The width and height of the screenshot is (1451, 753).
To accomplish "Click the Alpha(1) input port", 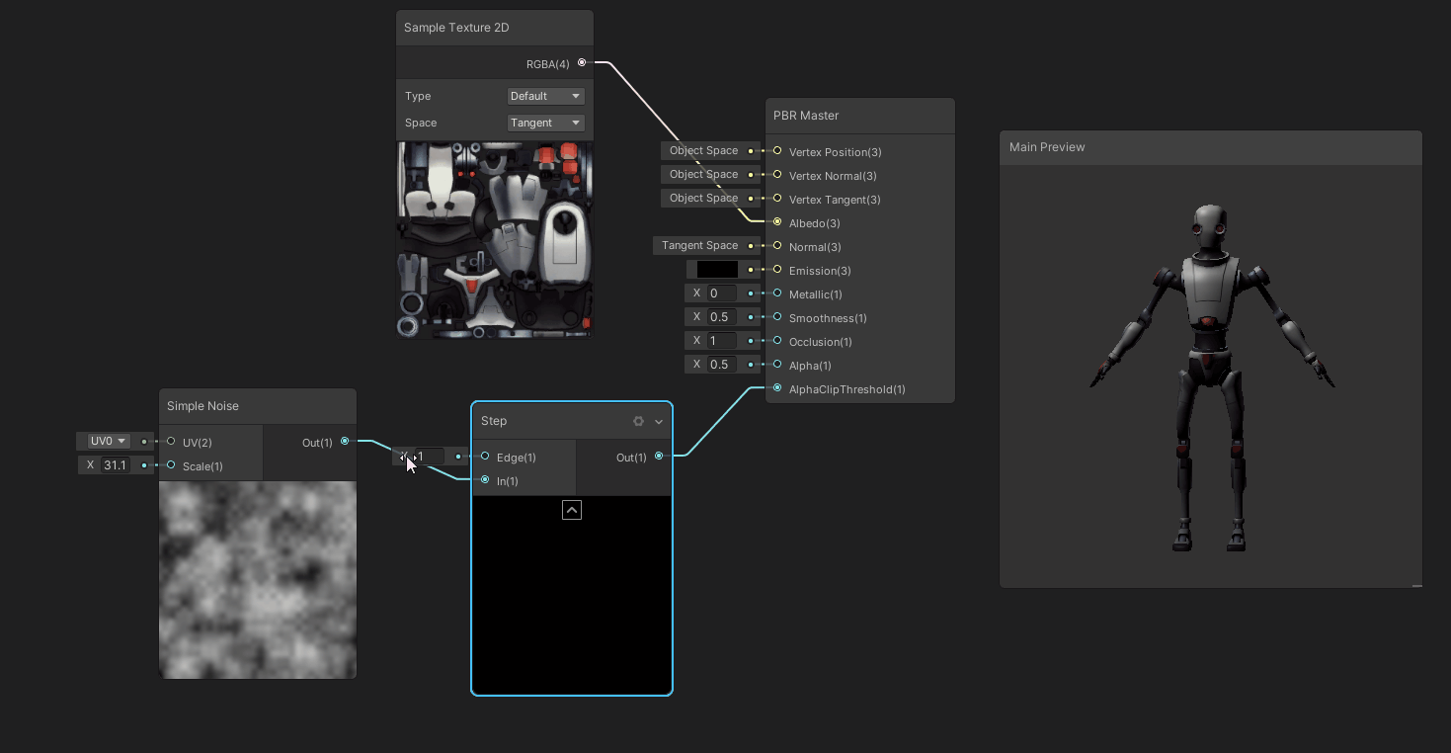I will click(x=777, y=365).
